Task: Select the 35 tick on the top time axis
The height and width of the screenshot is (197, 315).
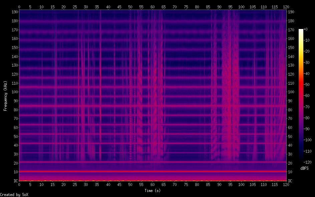Action: coord(97,6)
